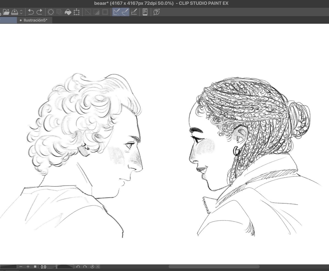Click the Save icon in the top toolbar
Image resolution: width=329 pixels, height=271 pixels.
pos(15,12)
